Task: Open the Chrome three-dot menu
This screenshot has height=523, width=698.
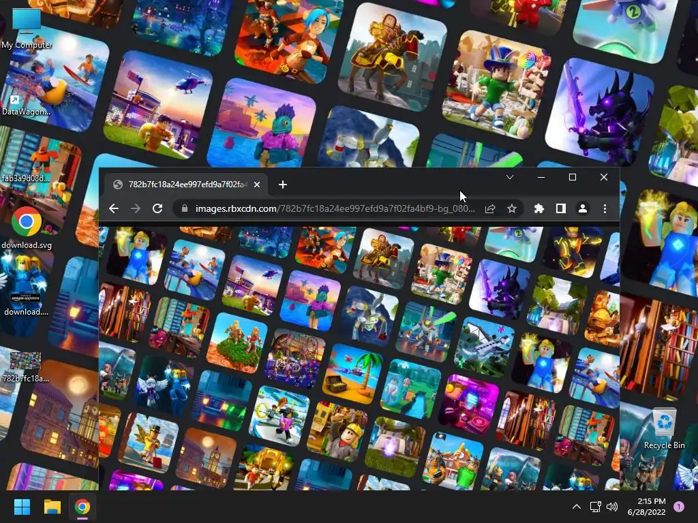Action: [605, 208]
